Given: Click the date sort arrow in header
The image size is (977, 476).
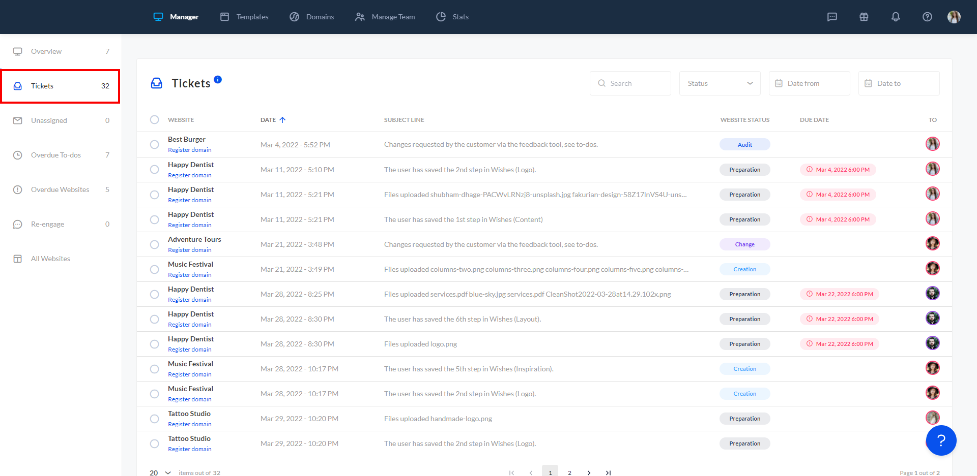Looking at the screenshot, I should pyautogui.click(x=282, y=120).
